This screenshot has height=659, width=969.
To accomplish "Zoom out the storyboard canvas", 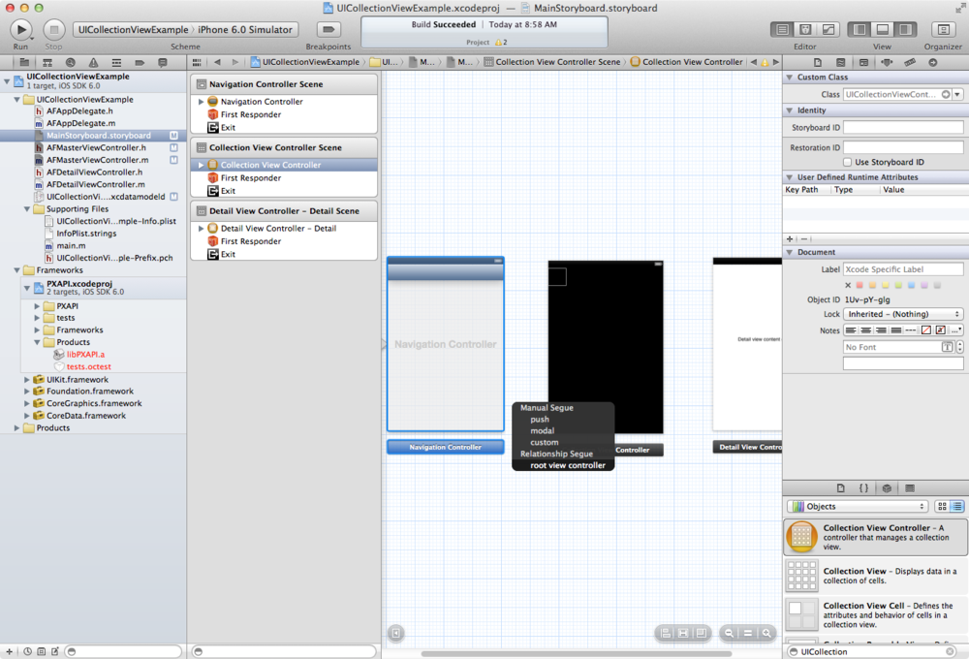I will 729,633.
